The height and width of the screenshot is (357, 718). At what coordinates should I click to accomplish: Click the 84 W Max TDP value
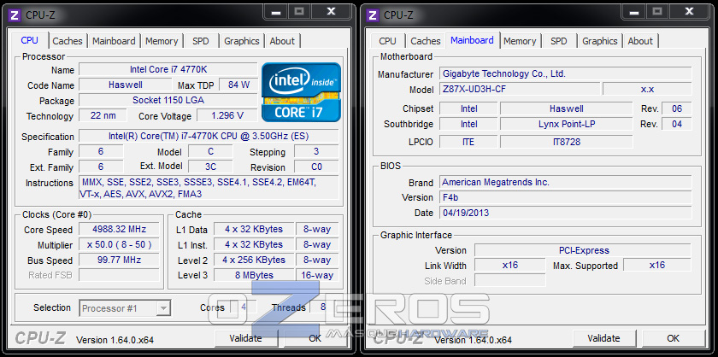[238, 85]
